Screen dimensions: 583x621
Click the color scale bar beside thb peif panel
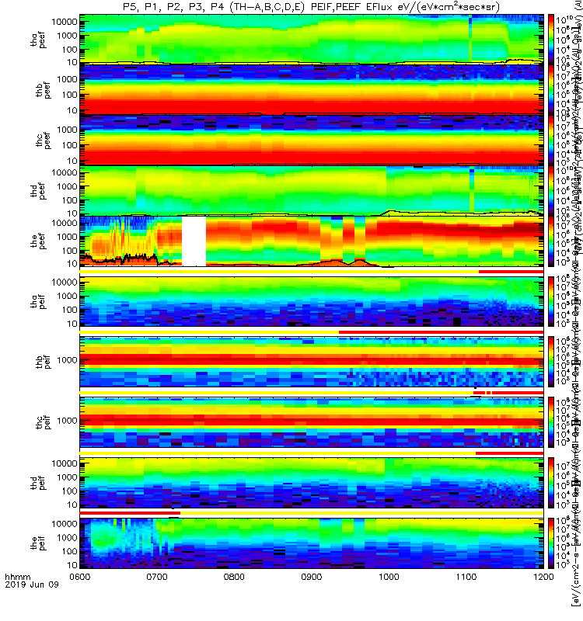551,361
